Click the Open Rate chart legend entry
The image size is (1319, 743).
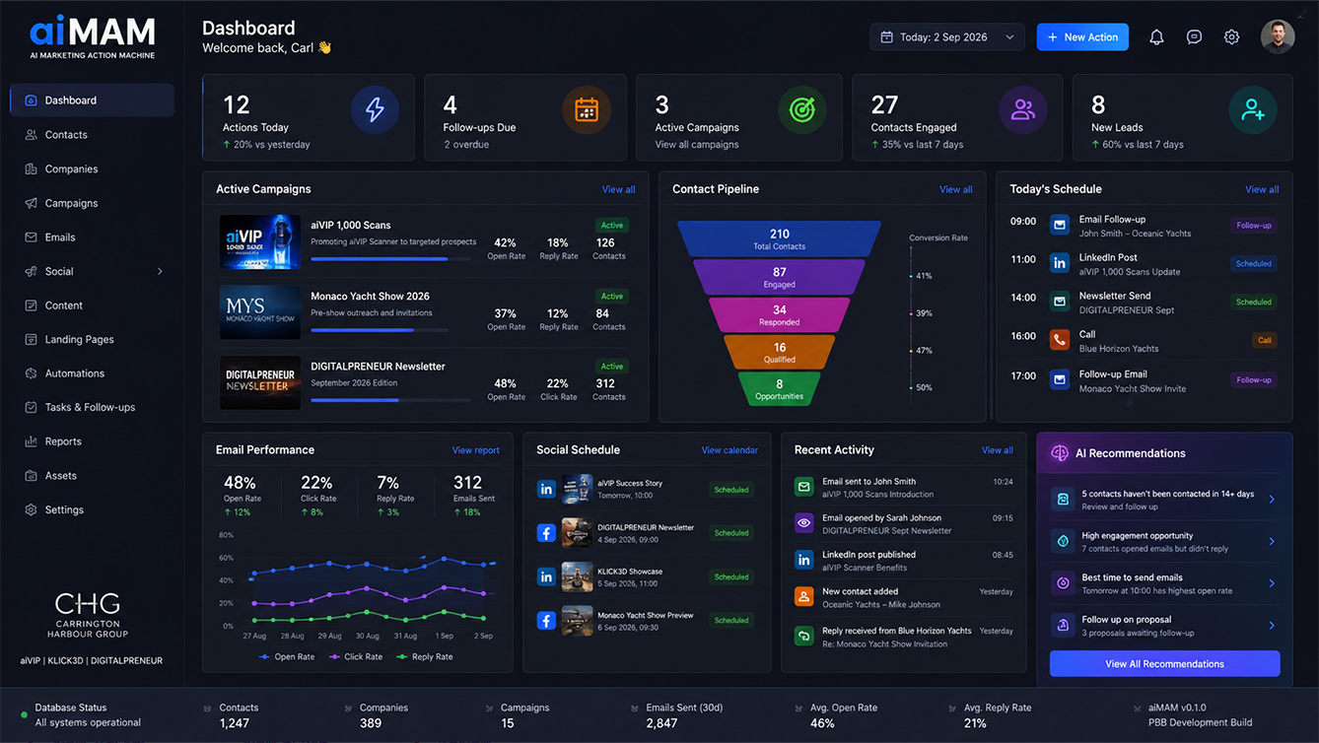pyautogui.click(x=287, y=656)
